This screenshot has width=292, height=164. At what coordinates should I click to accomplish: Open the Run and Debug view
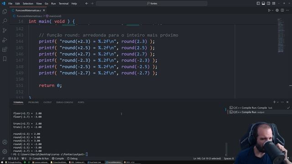[5, 40]
